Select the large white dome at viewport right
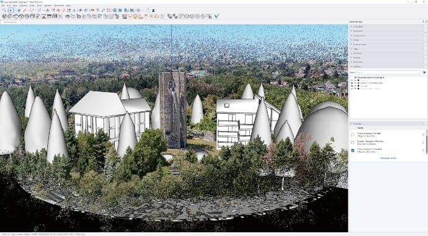Viewport: 428px width, 236px height. [323, 125]
